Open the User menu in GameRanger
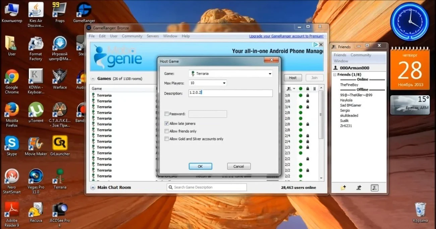 (114, 36)
